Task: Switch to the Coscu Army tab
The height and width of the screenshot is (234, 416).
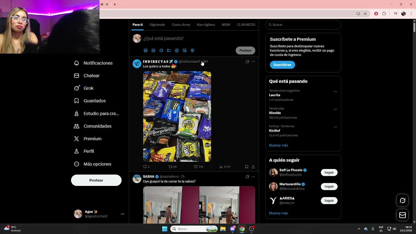Action: click(x=181, y=25)
